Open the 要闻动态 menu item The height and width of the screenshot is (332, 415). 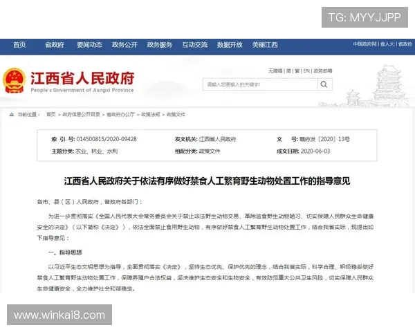coord(89,45)
